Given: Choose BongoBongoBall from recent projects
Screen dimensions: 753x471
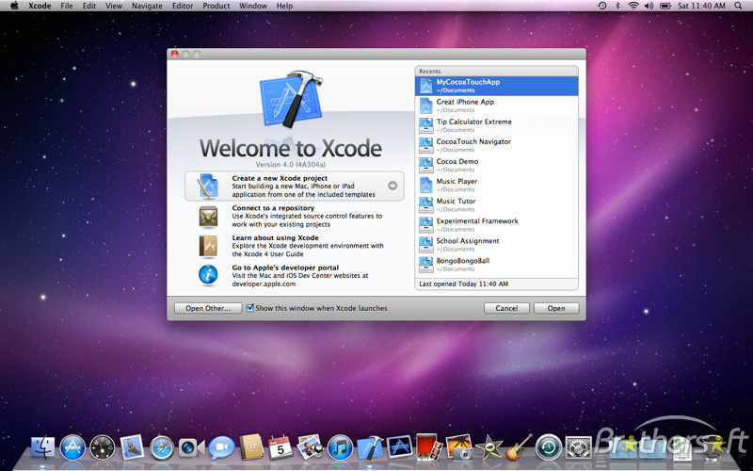Looking at the screenshot, I should [462, 264].
